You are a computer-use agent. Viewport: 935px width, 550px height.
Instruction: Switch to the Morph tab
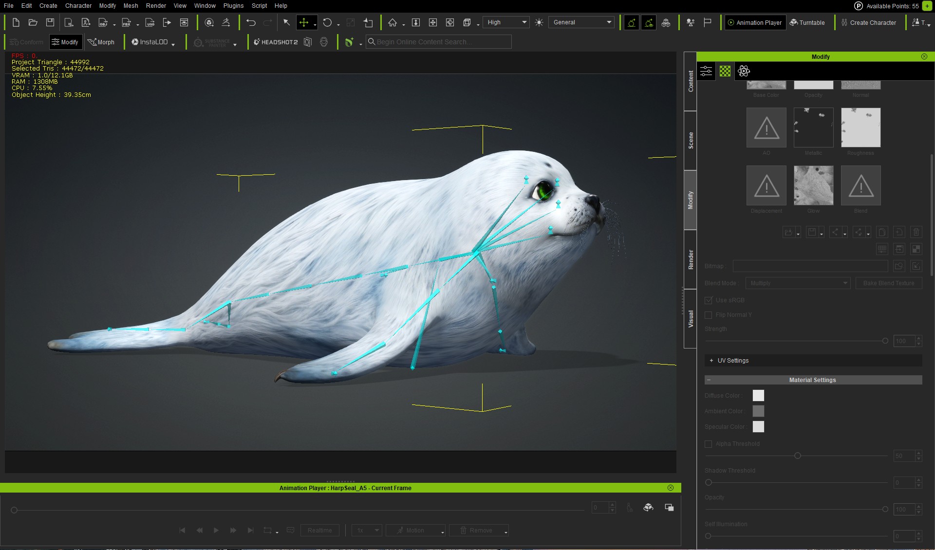(102, 42)
